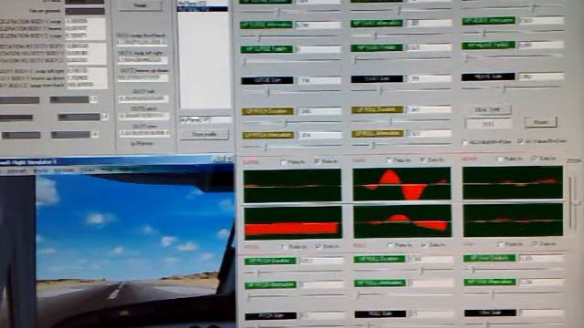The height and width of the screenshot is (328, 584).
Task: Toggle Data In for YAW
Action: coord(536,244)
